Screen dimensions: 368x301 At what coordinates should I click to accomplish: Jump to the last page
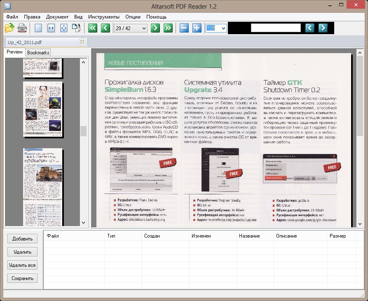pos(168,28)
